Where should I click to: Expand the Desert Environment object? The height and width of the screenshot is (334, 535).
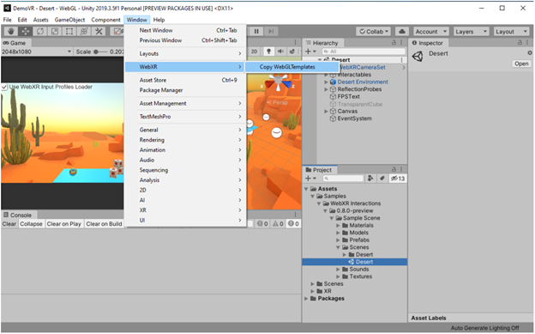click(x=326, y=82)
